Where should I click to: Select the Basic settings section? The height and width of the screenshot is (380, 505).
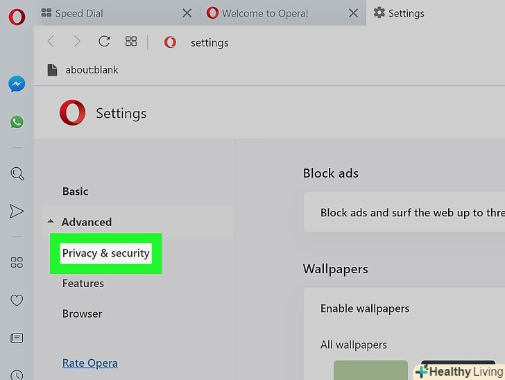click(76, 191)
